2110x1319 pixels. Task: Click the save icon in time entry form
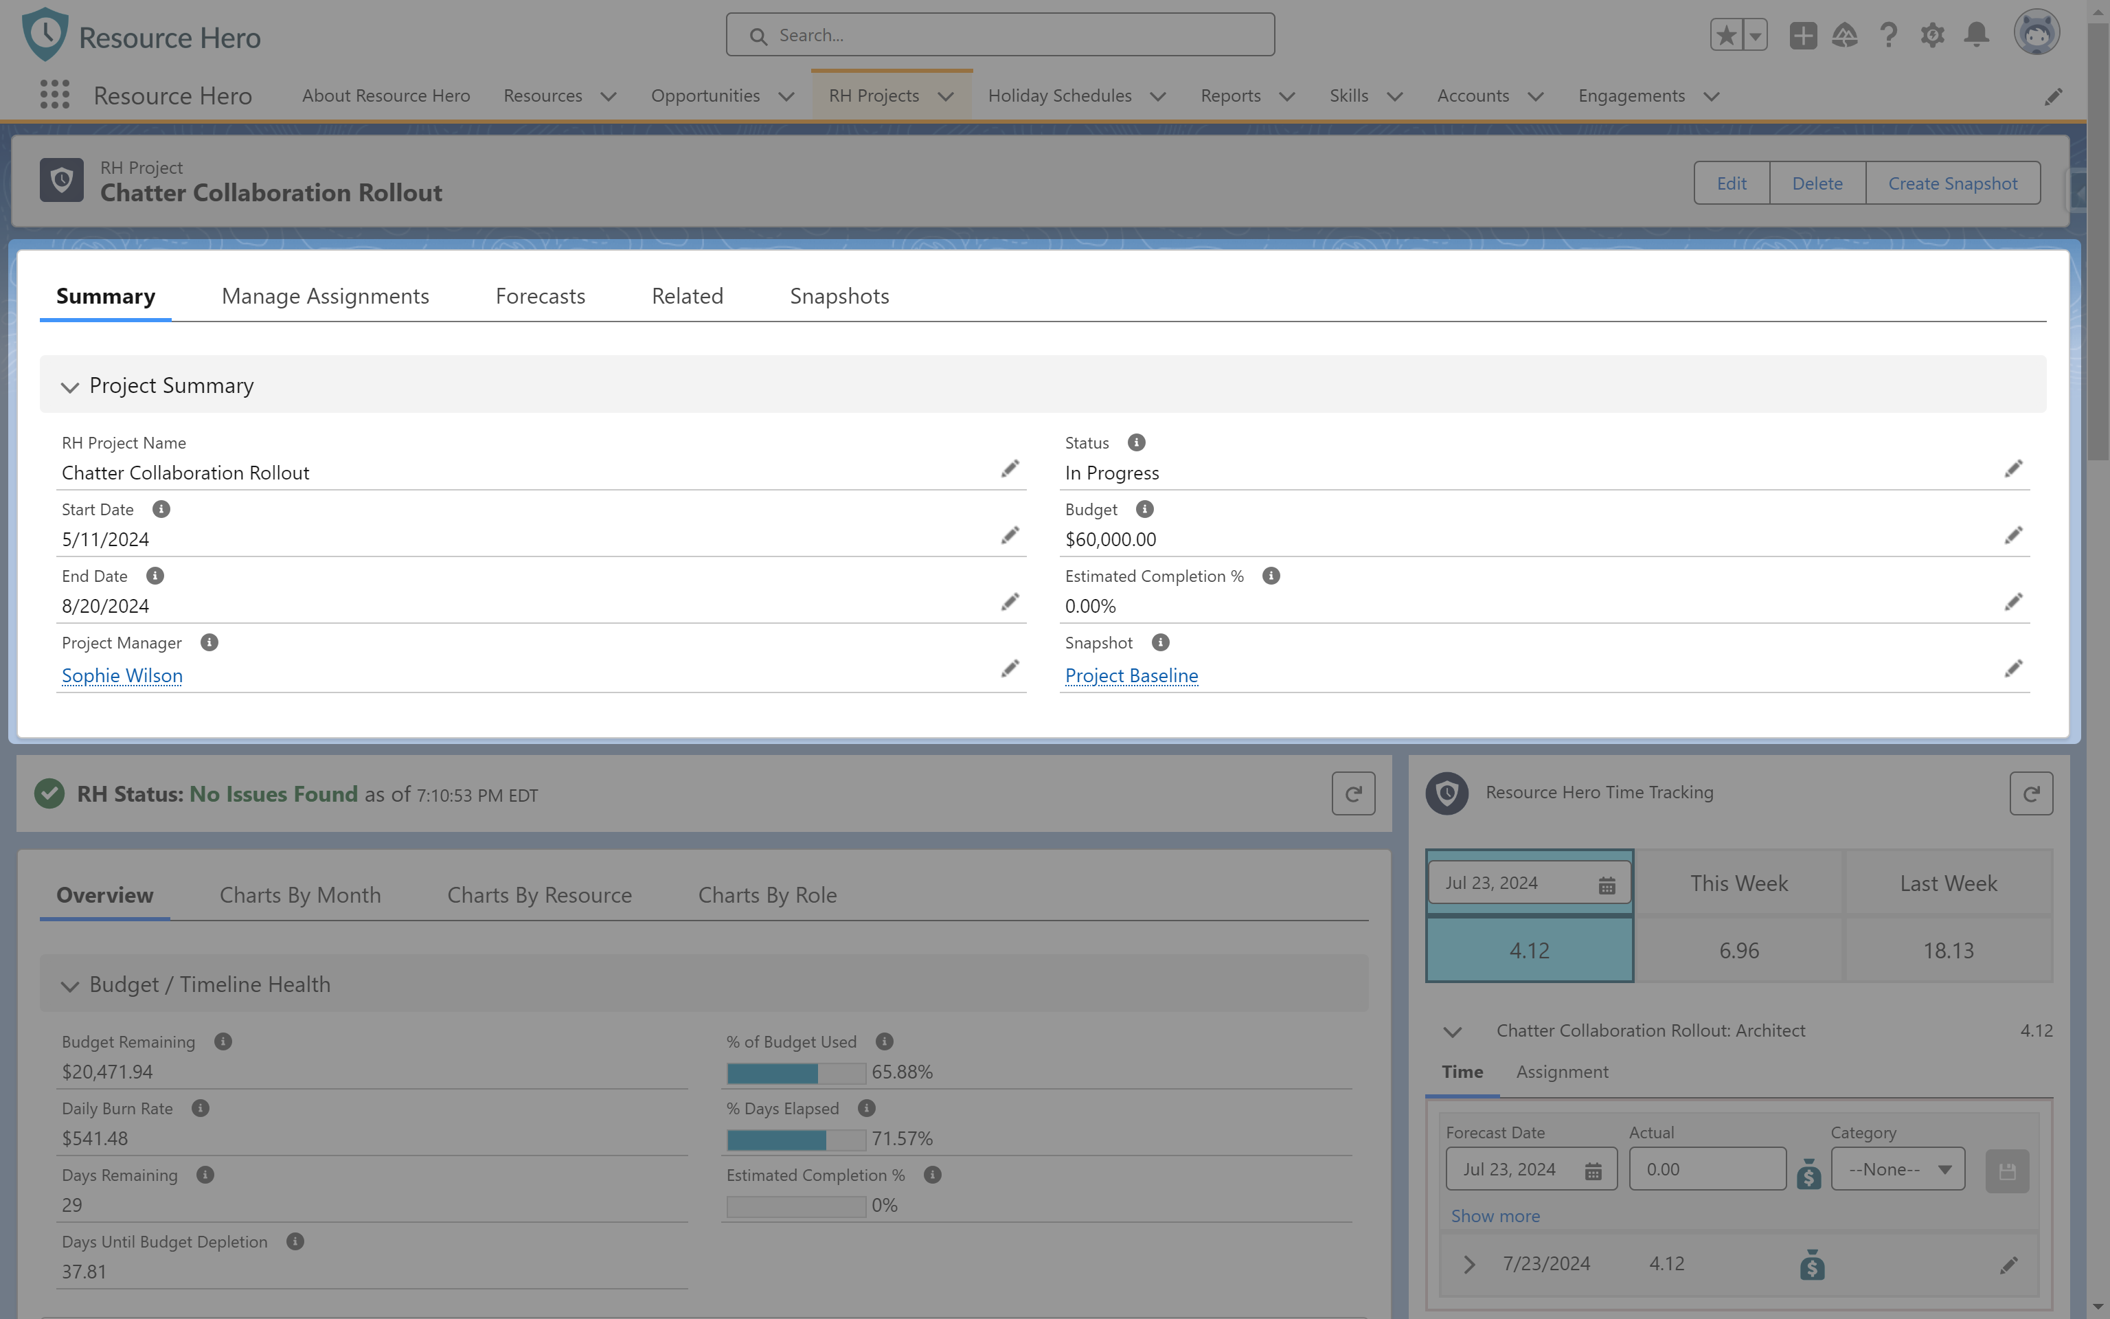point(2007,1171)
